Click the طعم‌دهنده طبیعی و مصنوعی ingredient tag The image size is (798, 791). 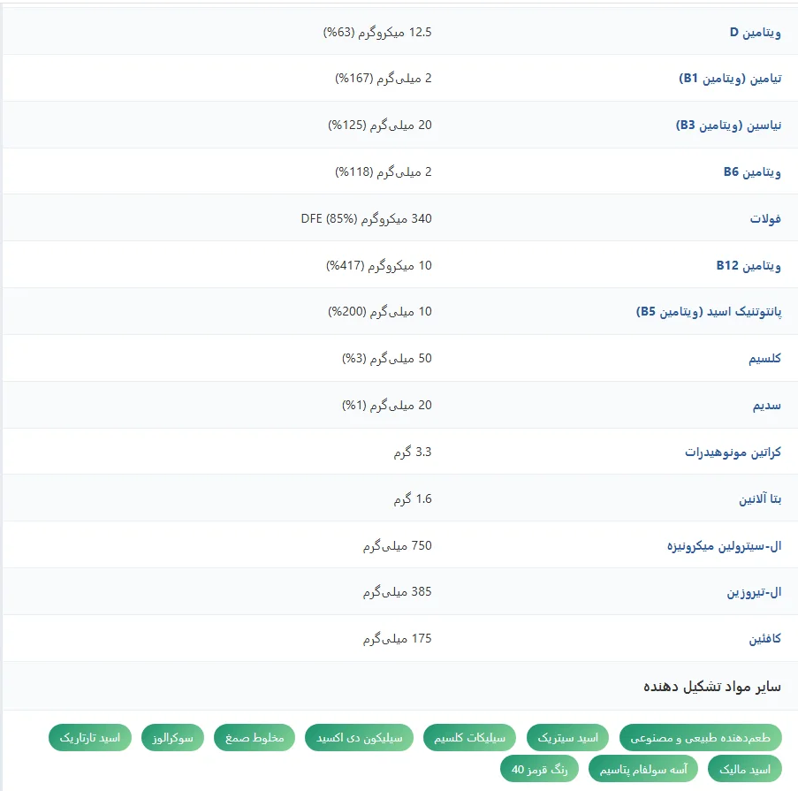coord(700,737)
